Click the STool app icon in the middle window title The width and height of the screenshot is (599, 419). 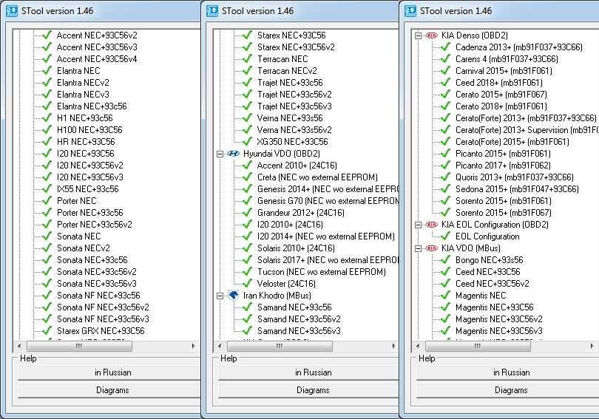(212, 10)
